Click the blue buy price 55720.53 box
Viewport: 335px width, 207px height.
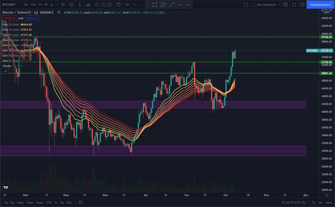[32, 18]
